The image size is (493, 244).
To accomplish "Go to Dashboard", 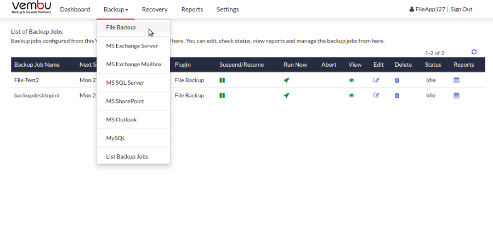I will point(75,9).
